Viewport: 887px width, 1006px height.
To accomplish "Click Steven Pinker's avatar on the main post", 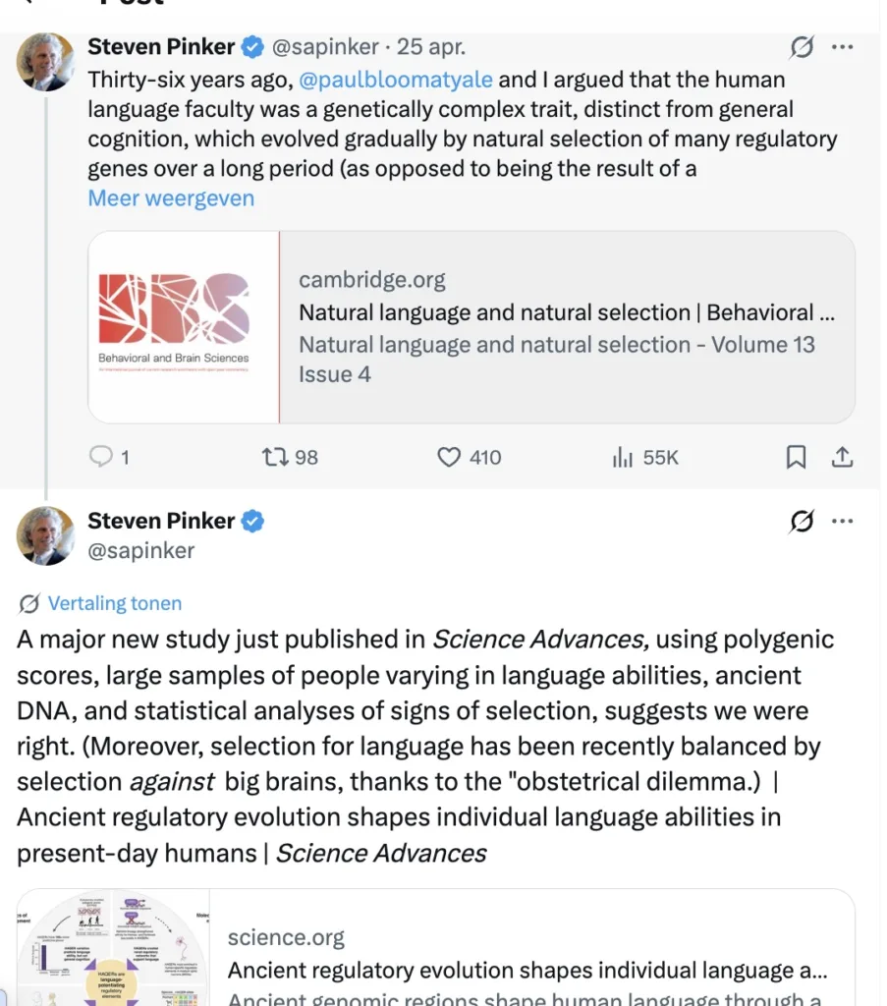I will click(45, 536).
